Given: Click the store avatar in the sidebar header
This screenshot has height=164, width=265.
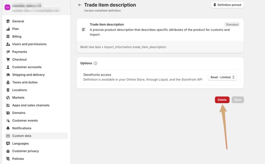Looking at the screenshot, I should click(7, 7).
